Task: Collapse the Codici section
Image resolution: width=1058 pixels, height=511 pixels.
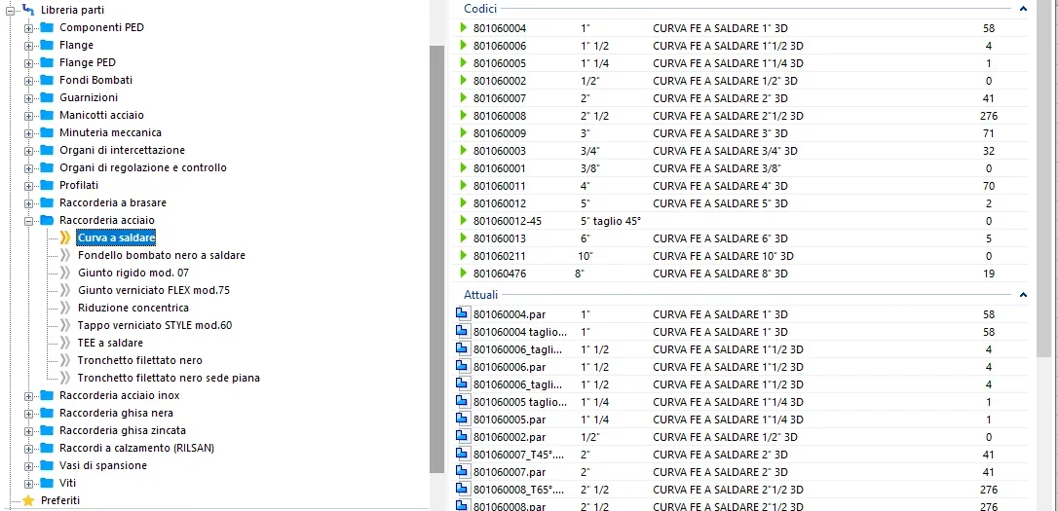Action: click(1022, 8)
